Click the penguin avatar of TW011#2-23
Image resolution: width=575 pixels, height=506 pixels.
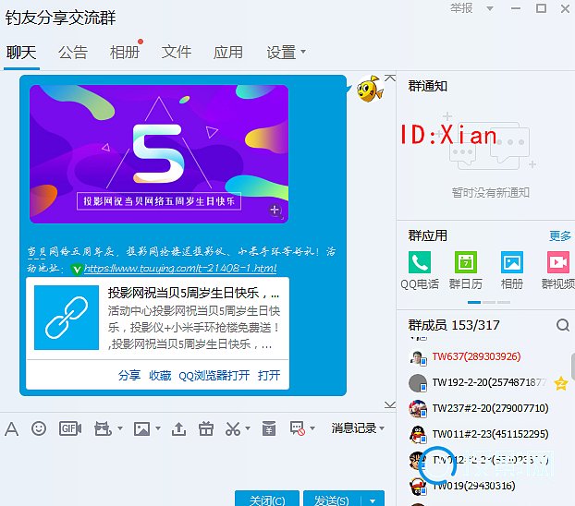coord(418,434)
